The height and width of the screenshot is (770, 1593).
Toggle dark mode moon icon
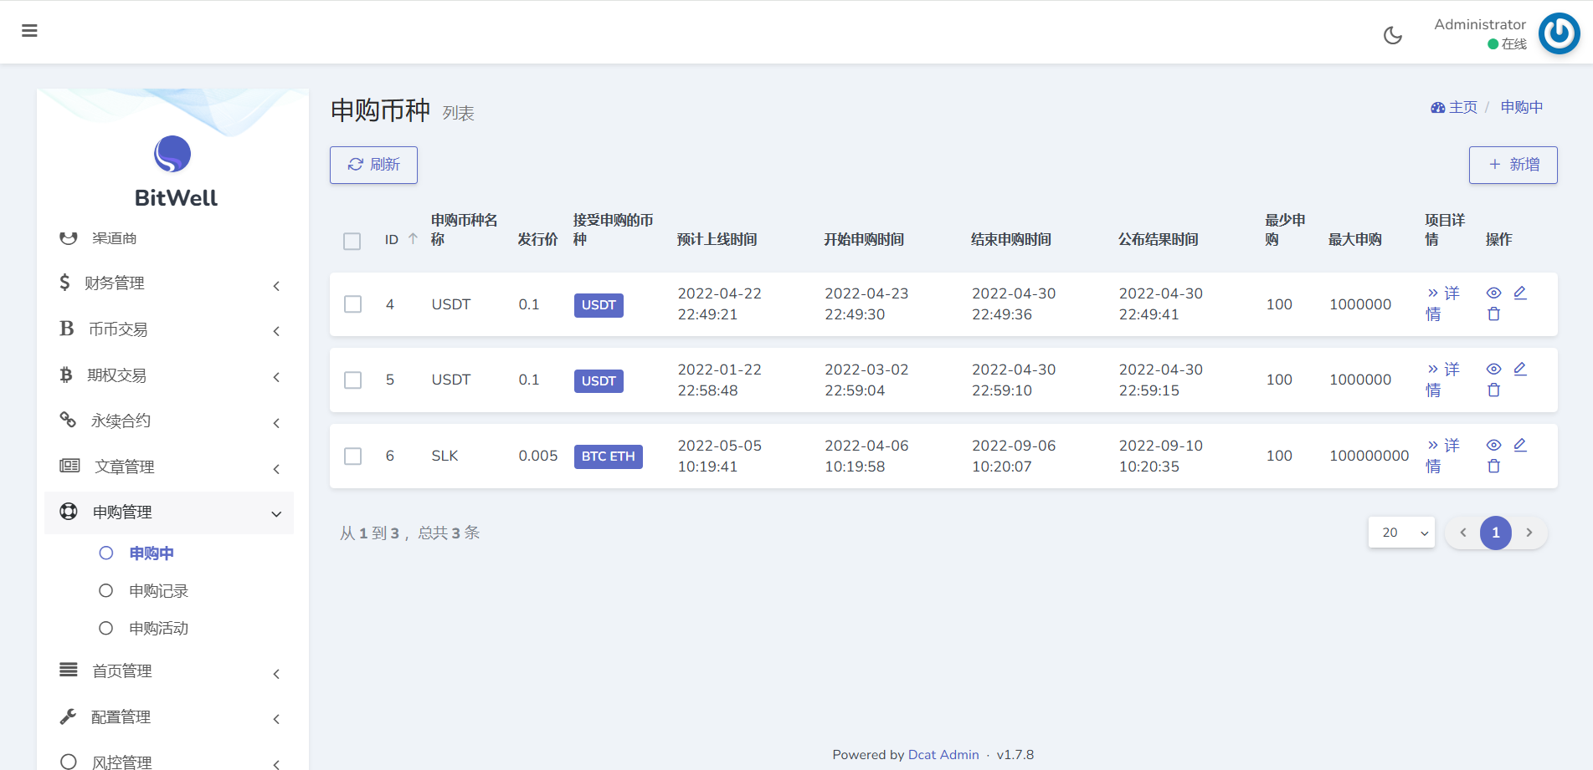(x=1392, y=35)
